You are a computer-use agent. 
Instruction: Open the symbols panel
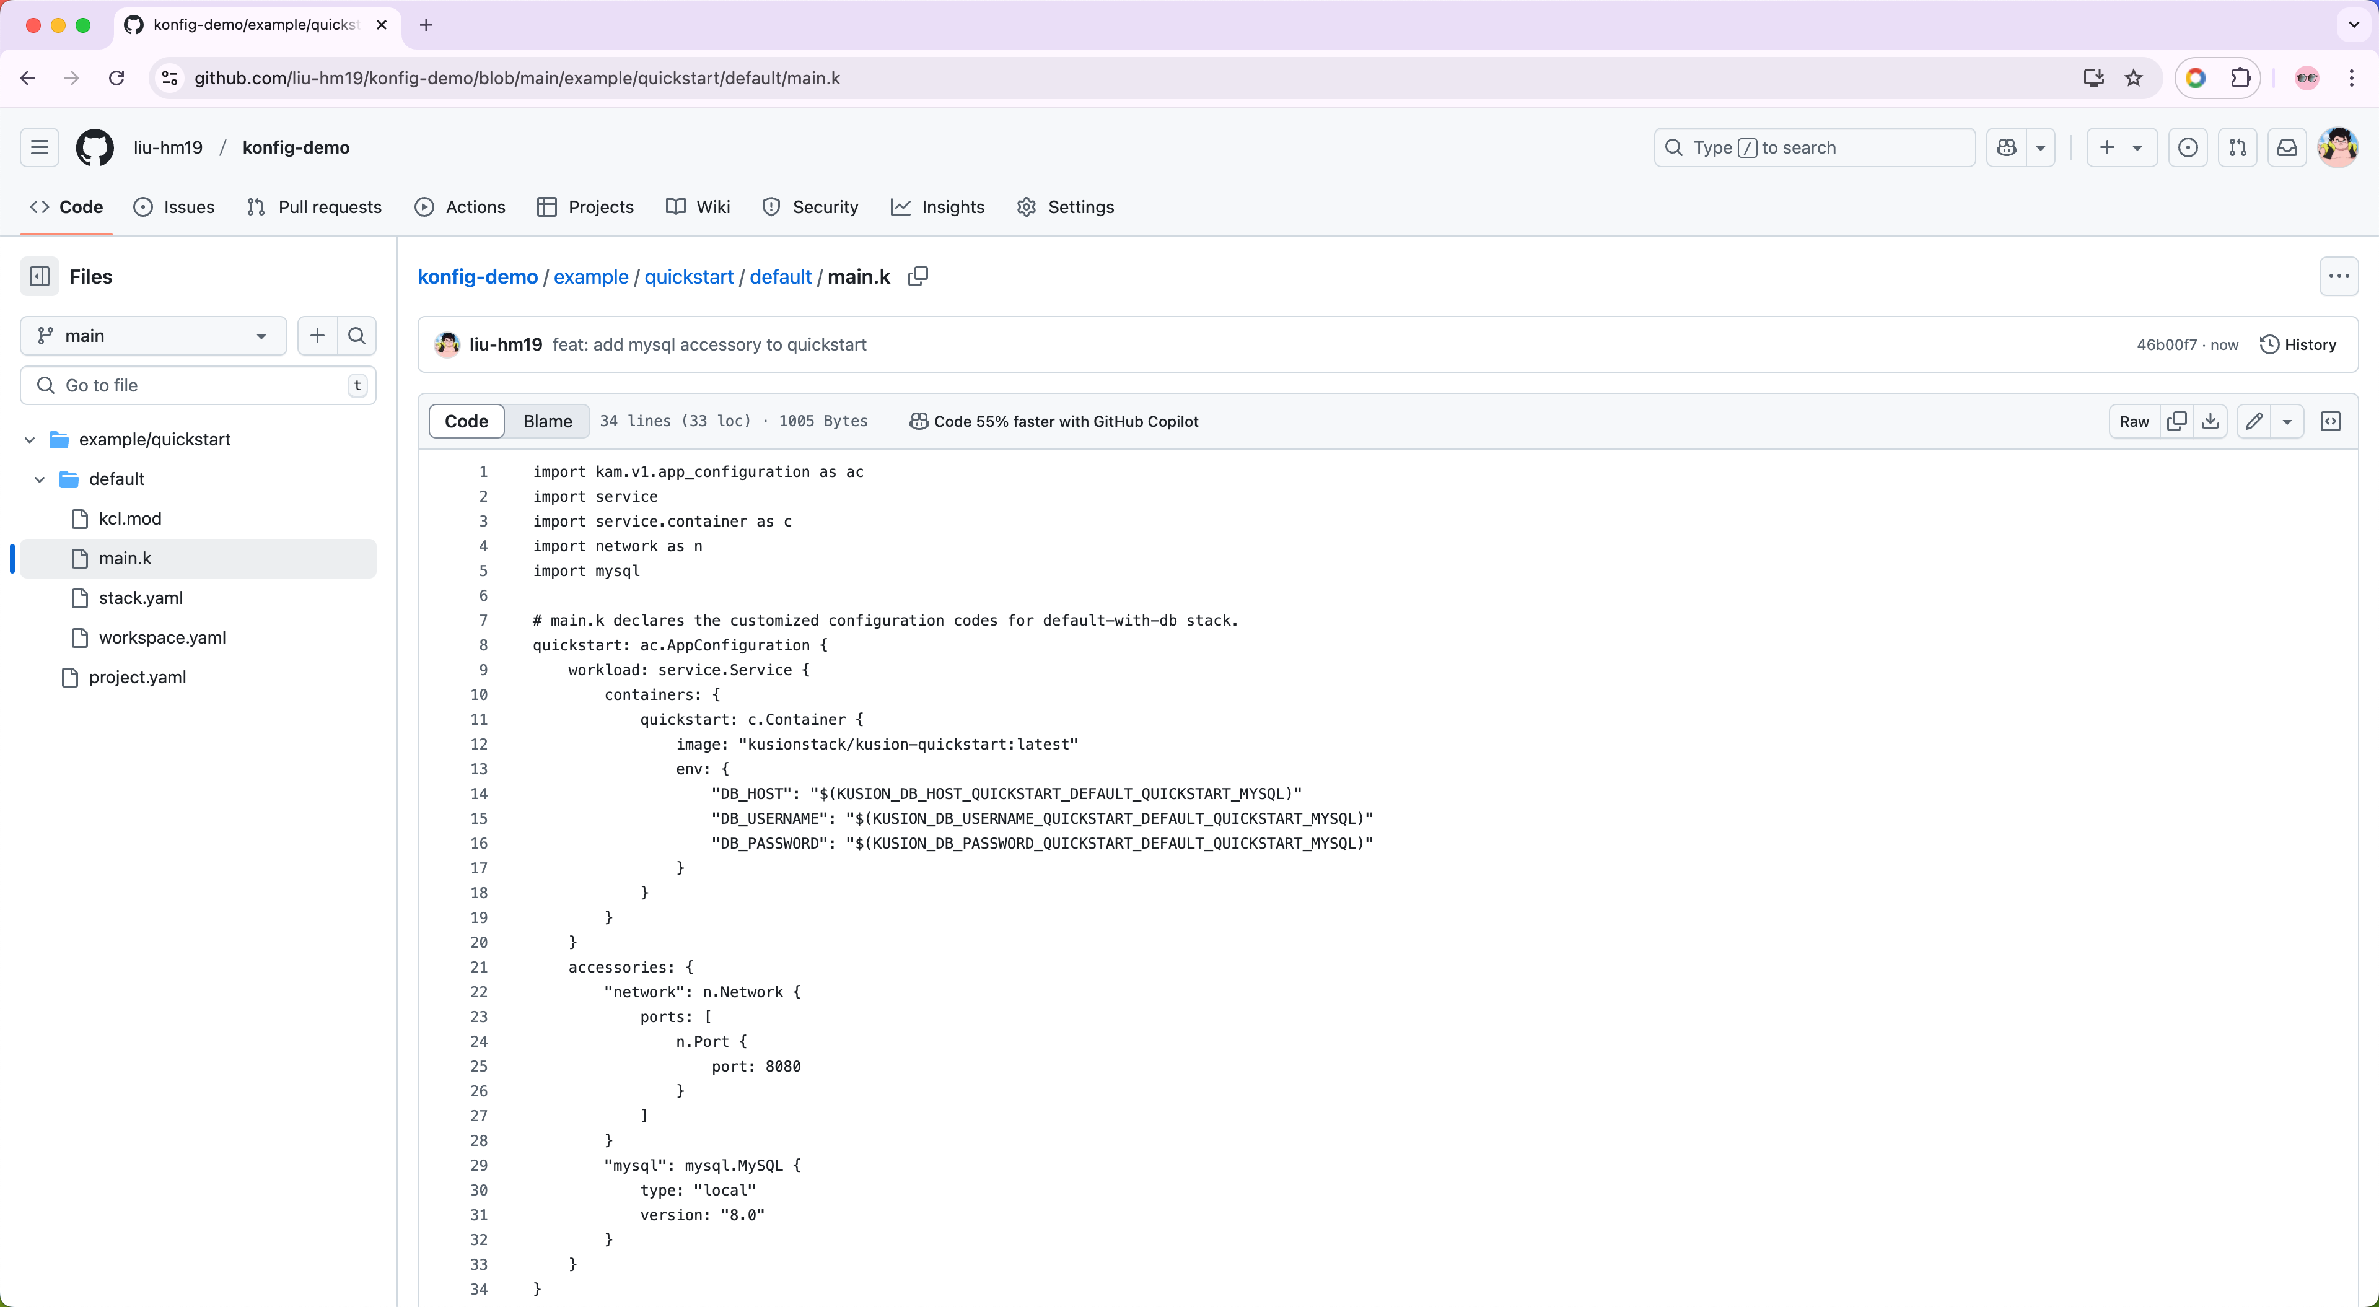coord(2331,420)
